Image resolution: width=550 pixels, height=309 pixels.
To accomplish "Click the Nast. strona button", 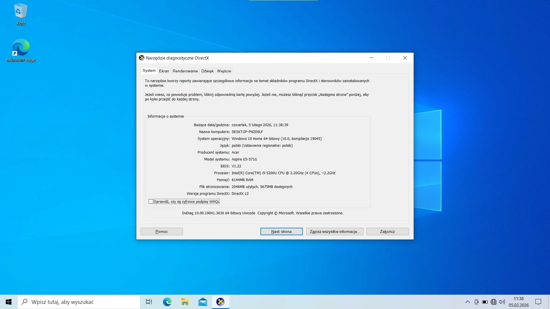I will point(281,231).
